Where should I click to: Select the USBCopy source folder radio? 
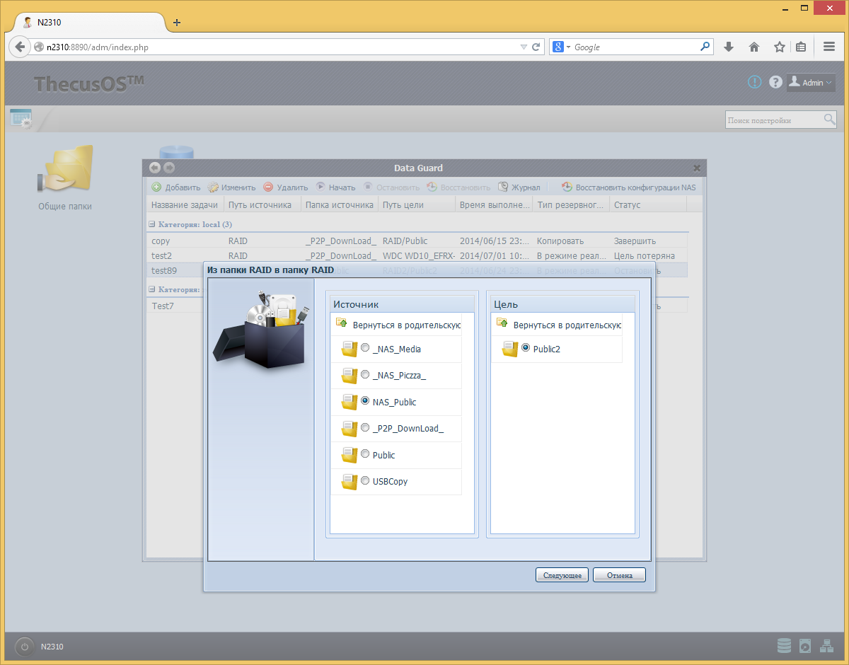pos(365,480)
